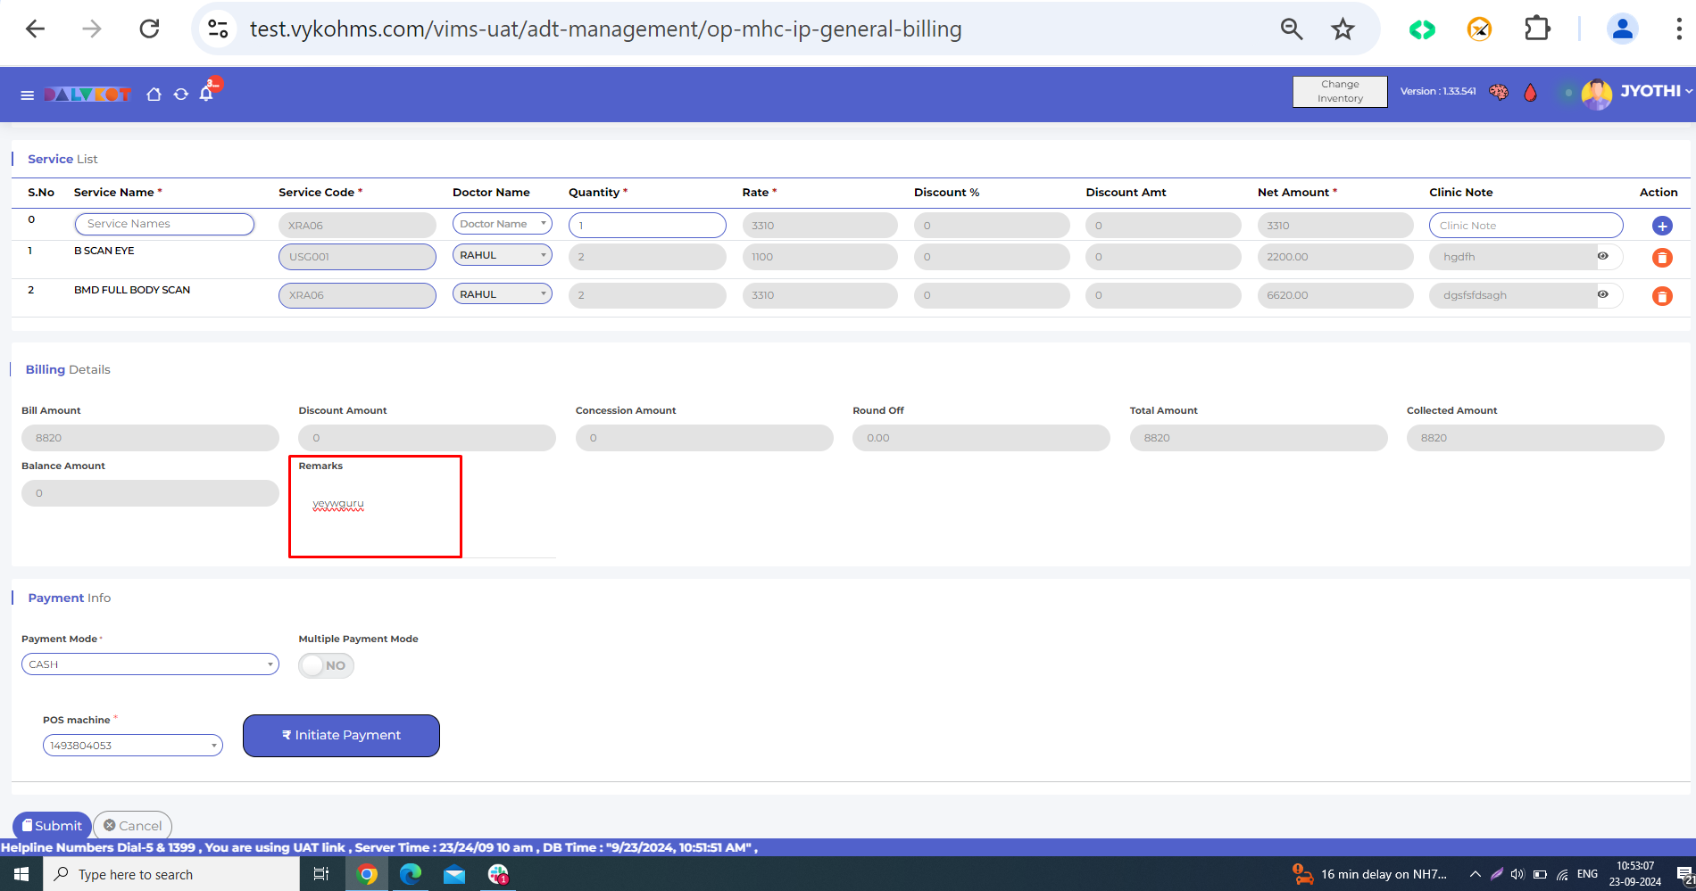View clinic note of BMD FULL BODY SCAN
The height and width of the screenshot is (891, 1696).
(1603, 294)
